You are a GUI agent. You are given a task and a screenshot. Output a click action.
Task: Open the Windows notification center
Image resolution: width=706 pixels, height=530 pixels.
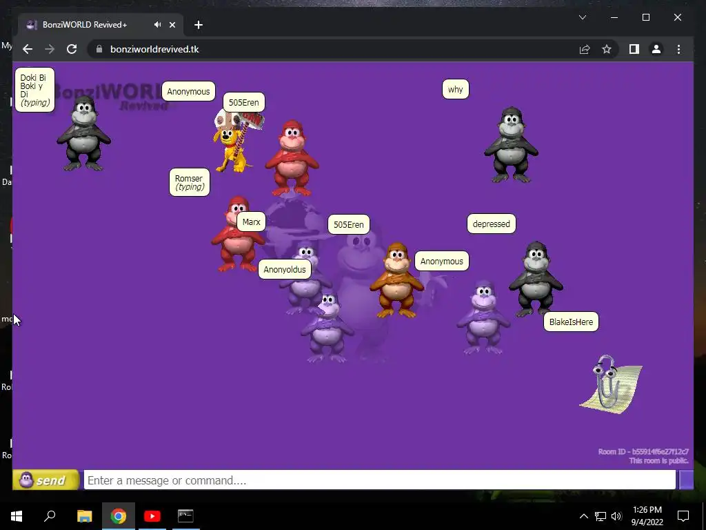683,516
